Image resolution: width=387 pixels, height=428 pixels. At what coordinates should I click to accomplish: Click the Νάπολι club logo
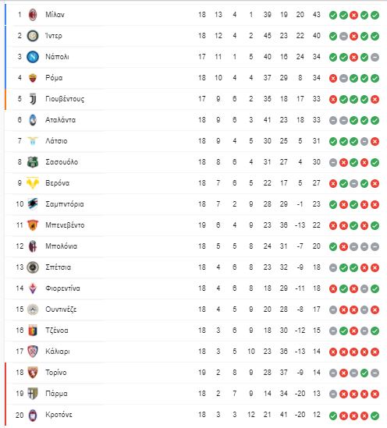(x=33, y=57)
